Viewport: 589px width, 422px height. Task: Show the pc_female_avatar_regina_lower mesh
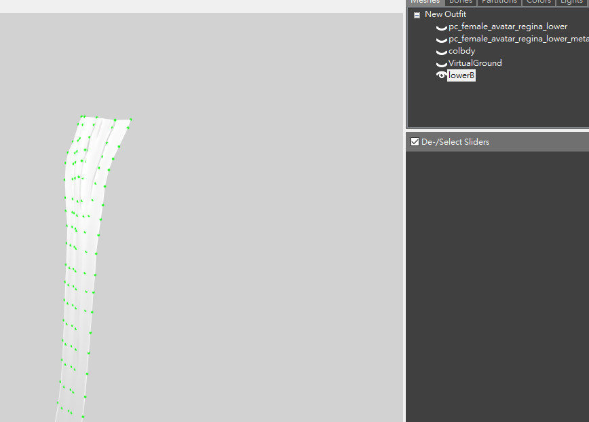coord(441,27)
